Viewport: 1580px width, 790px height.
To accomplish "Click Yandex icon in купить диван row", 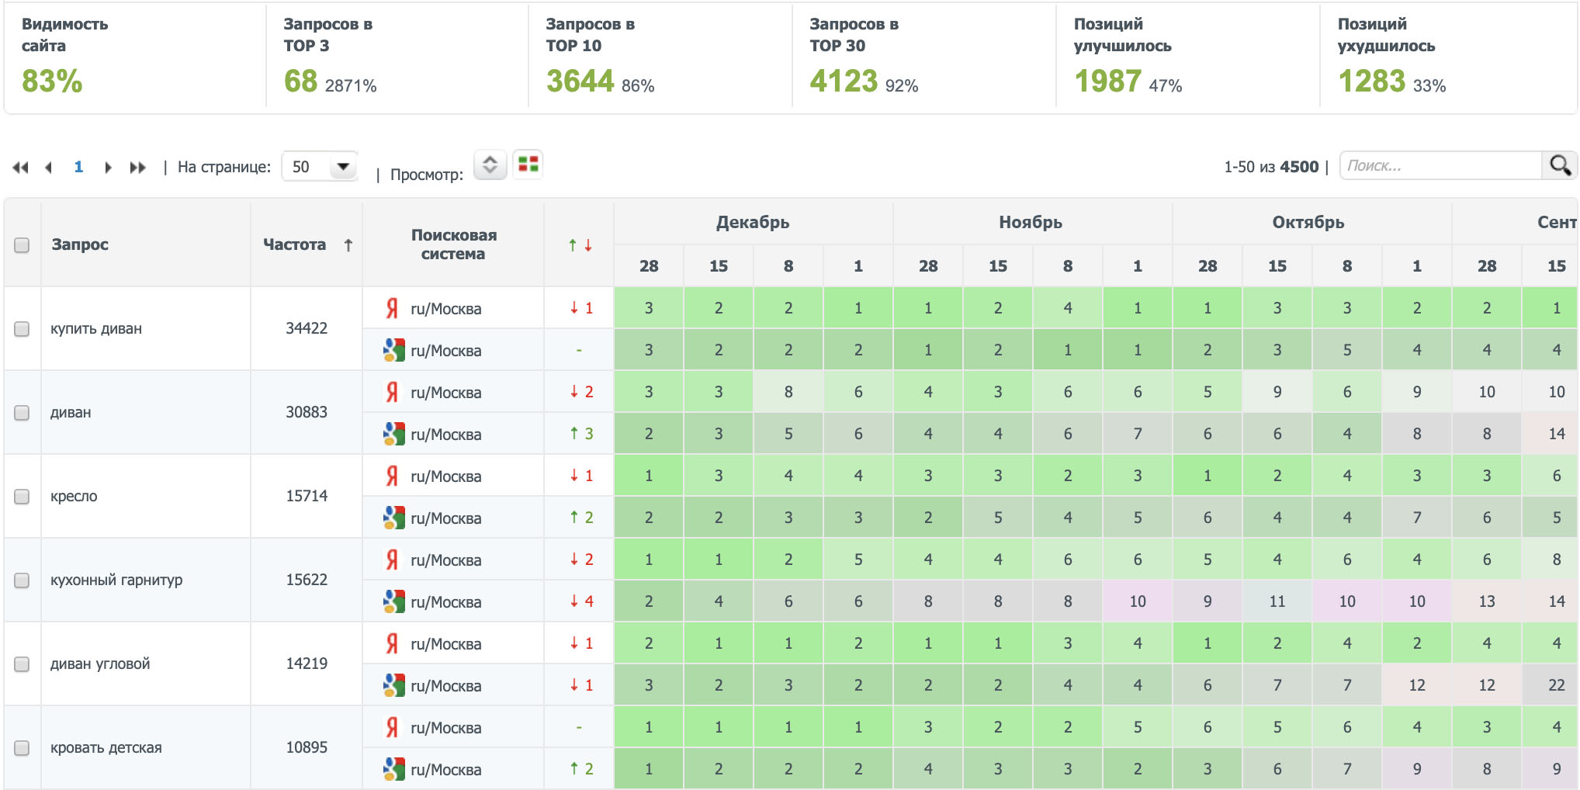I will 392,308.
